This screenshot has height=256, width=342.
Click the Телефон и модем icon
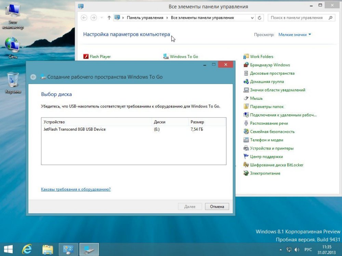click(x=246, y=140)
